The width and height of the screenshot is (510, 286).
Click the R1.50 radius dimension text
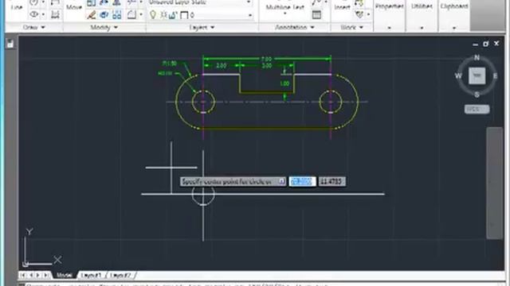[x=170, y=64]
